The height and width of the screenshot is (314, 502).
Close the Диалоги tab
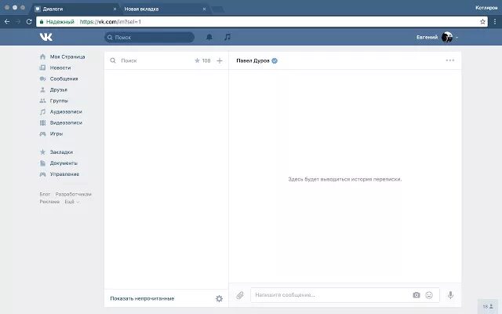click(x=115, y=9)
